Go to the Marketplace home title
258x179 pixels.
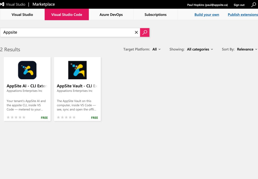pyautogui.click(x=44, y=4)
